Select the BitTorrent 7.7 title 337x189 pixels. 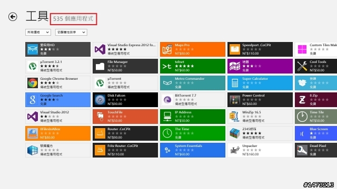185,96
